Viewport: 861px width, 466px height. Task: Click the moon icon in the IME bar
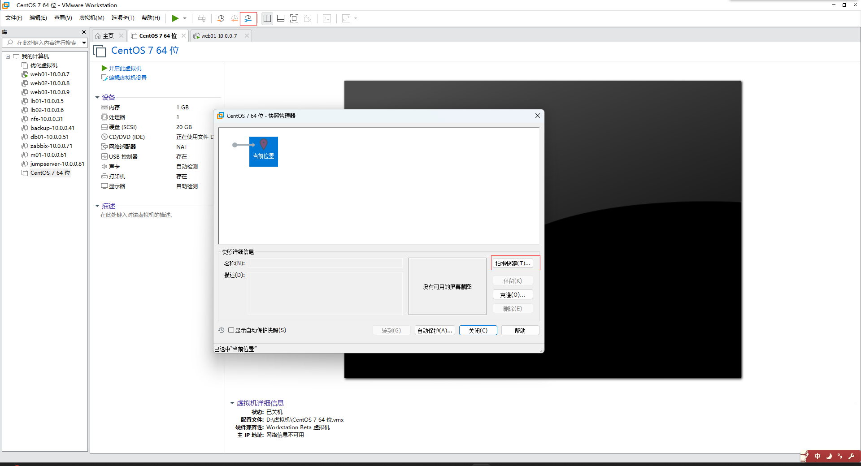click(x=829, y=456)
